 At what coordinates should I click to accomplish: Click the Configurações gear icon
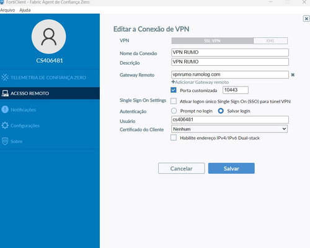(5, 126)
